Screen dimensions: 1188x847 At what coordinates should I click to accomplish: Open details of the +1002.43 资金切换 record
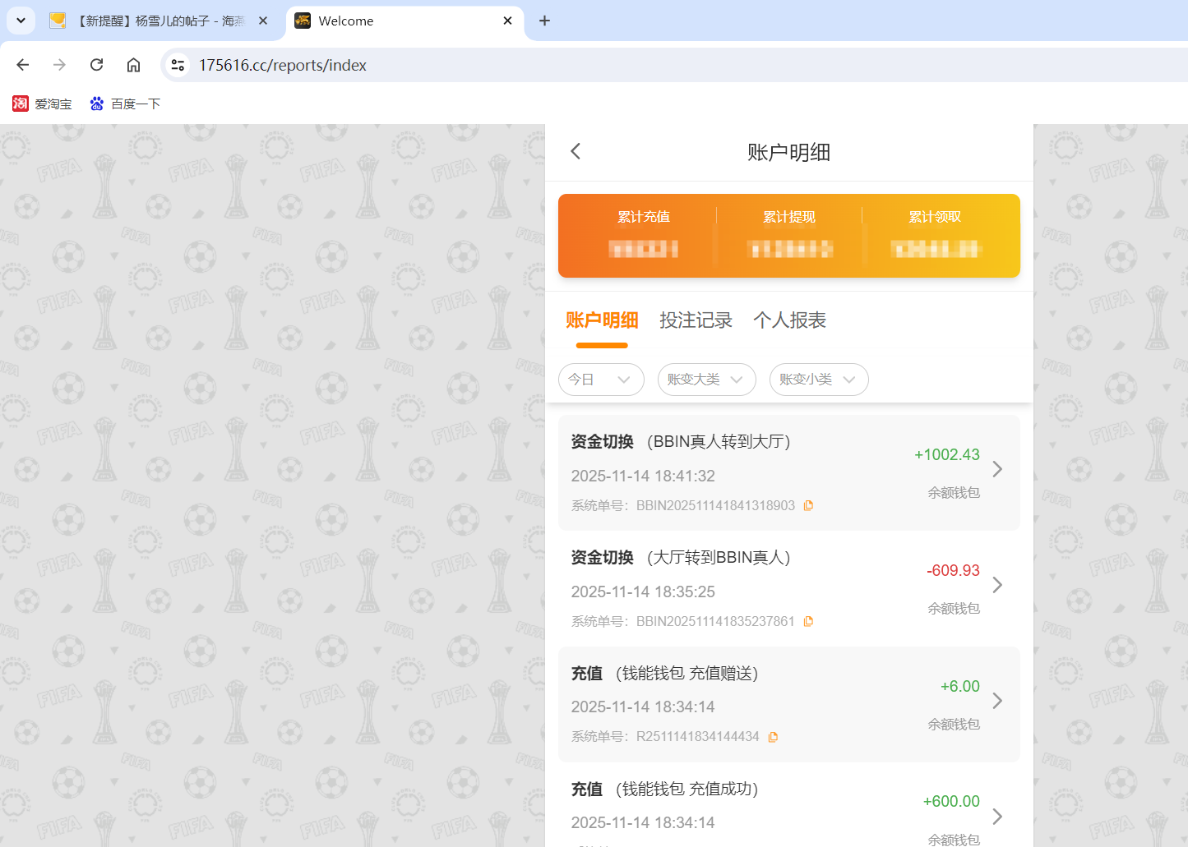tap(997, 469)
